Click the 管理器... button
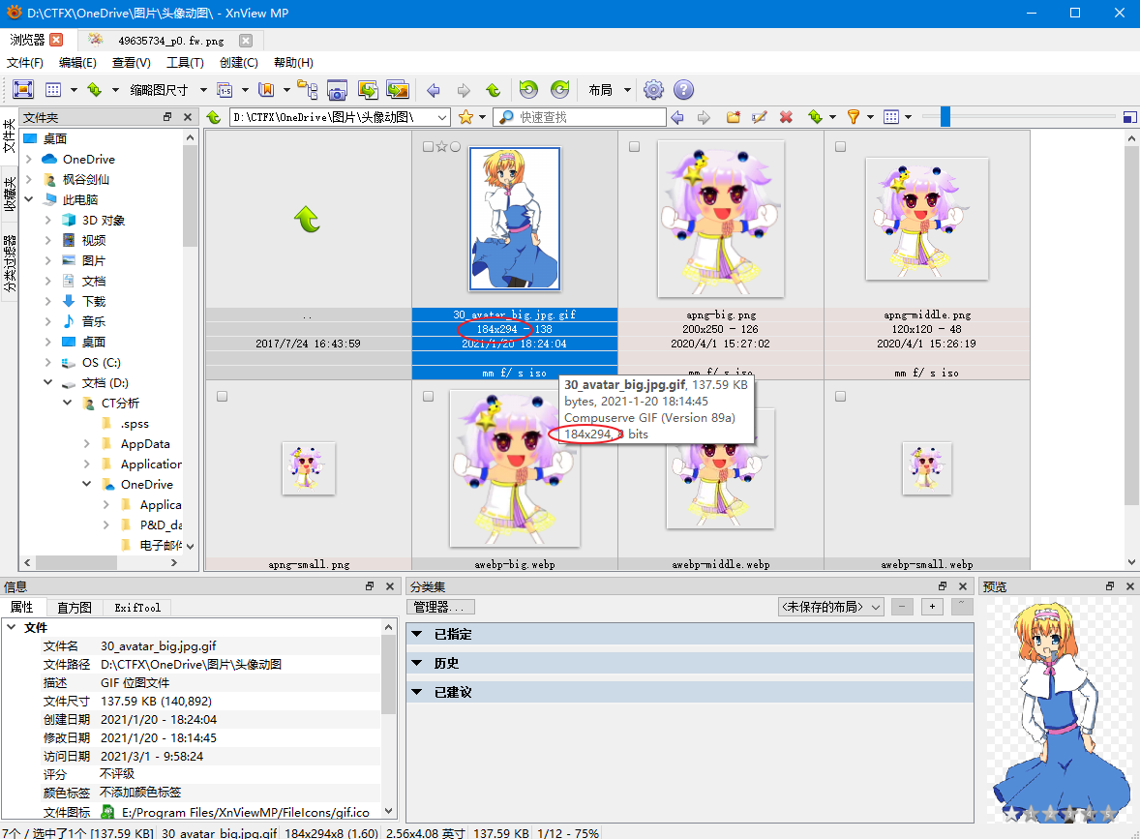The width and height of the screenshot is (1140, 839). 440,607
